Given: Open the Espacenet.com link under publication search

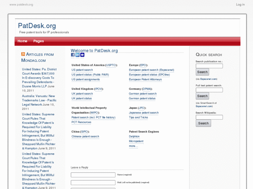Looking at the screenshot, I should (x=208, y=79).
